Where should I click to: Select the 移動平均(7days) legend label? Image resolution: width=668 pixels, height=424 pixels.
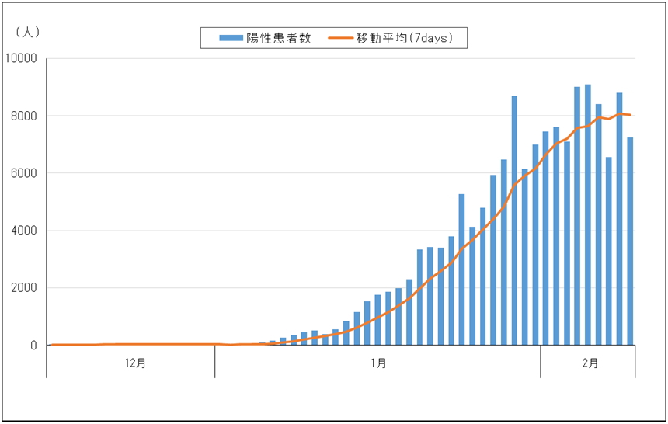(x=404, y=38)
